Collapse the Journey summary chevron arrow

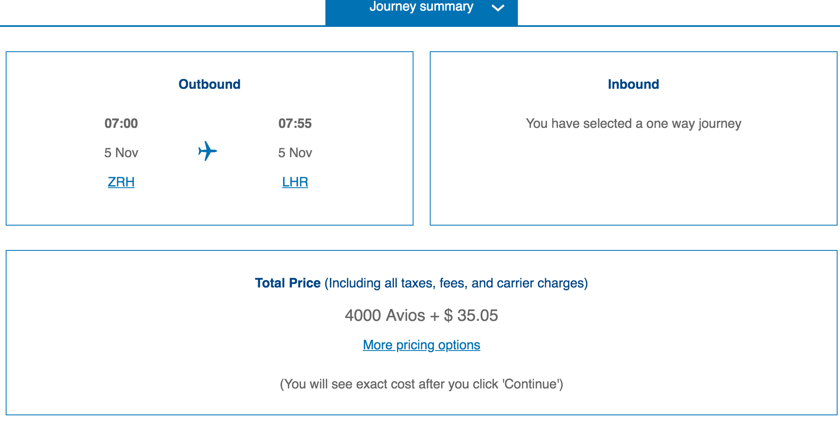click(498, 8)
